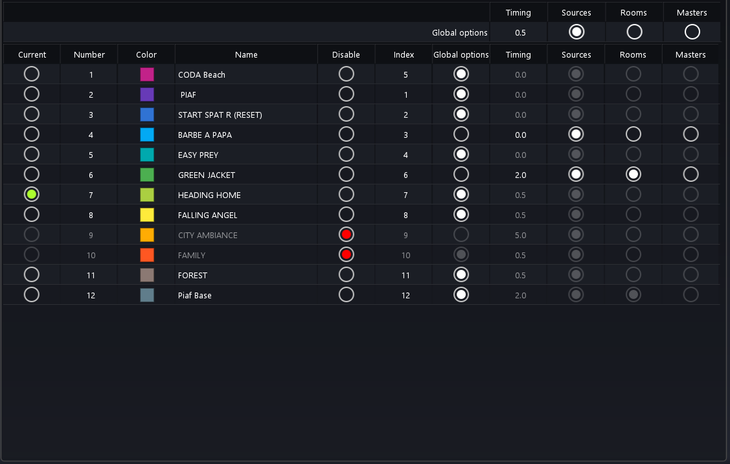Click the global Timing value 0.5

click(x=520, y=32)
